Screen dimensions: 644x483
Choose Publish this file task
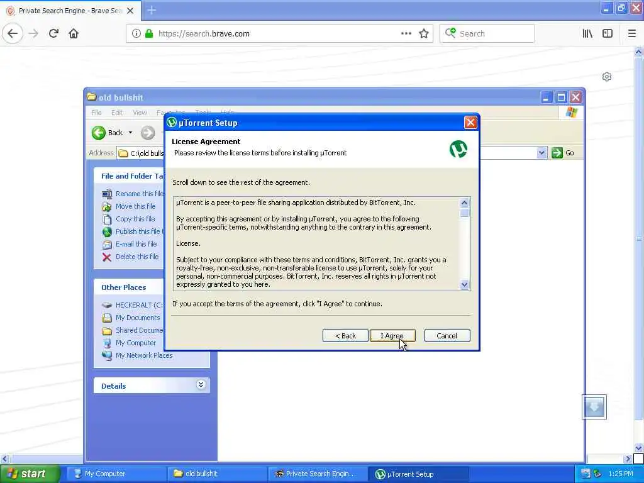[x=139, y=231]
